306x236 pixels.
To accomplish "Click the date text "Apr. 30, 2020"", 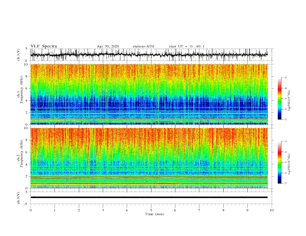I will tap(108, 46).
